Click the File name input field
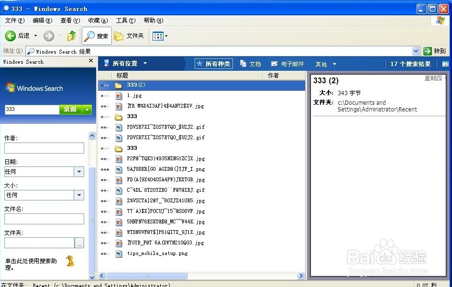 coord(44,219)
